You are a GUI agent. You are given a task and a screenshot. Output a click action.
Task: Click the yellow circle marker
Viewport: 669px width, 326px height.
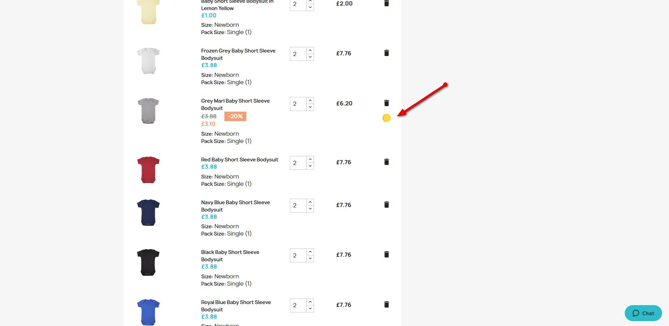point(386,118)
